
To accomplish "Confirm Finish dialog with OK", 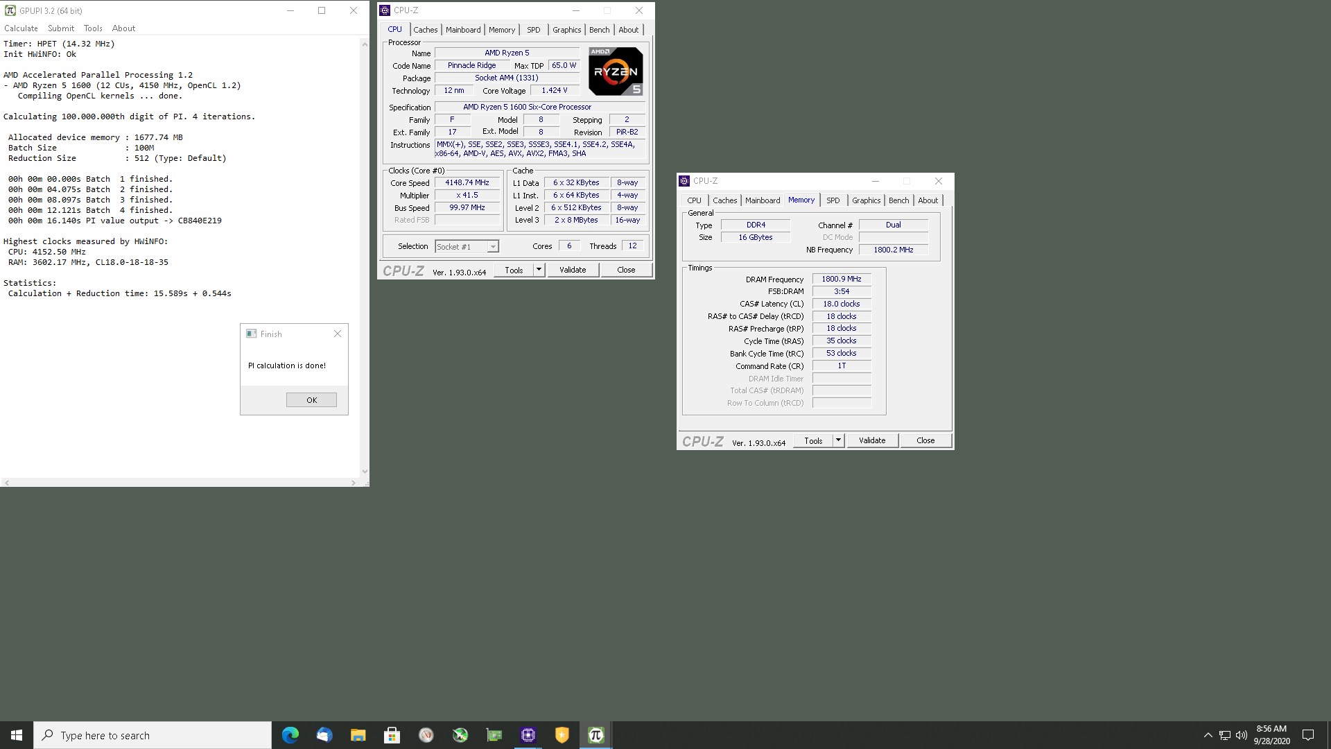I will tap(311, 400).
